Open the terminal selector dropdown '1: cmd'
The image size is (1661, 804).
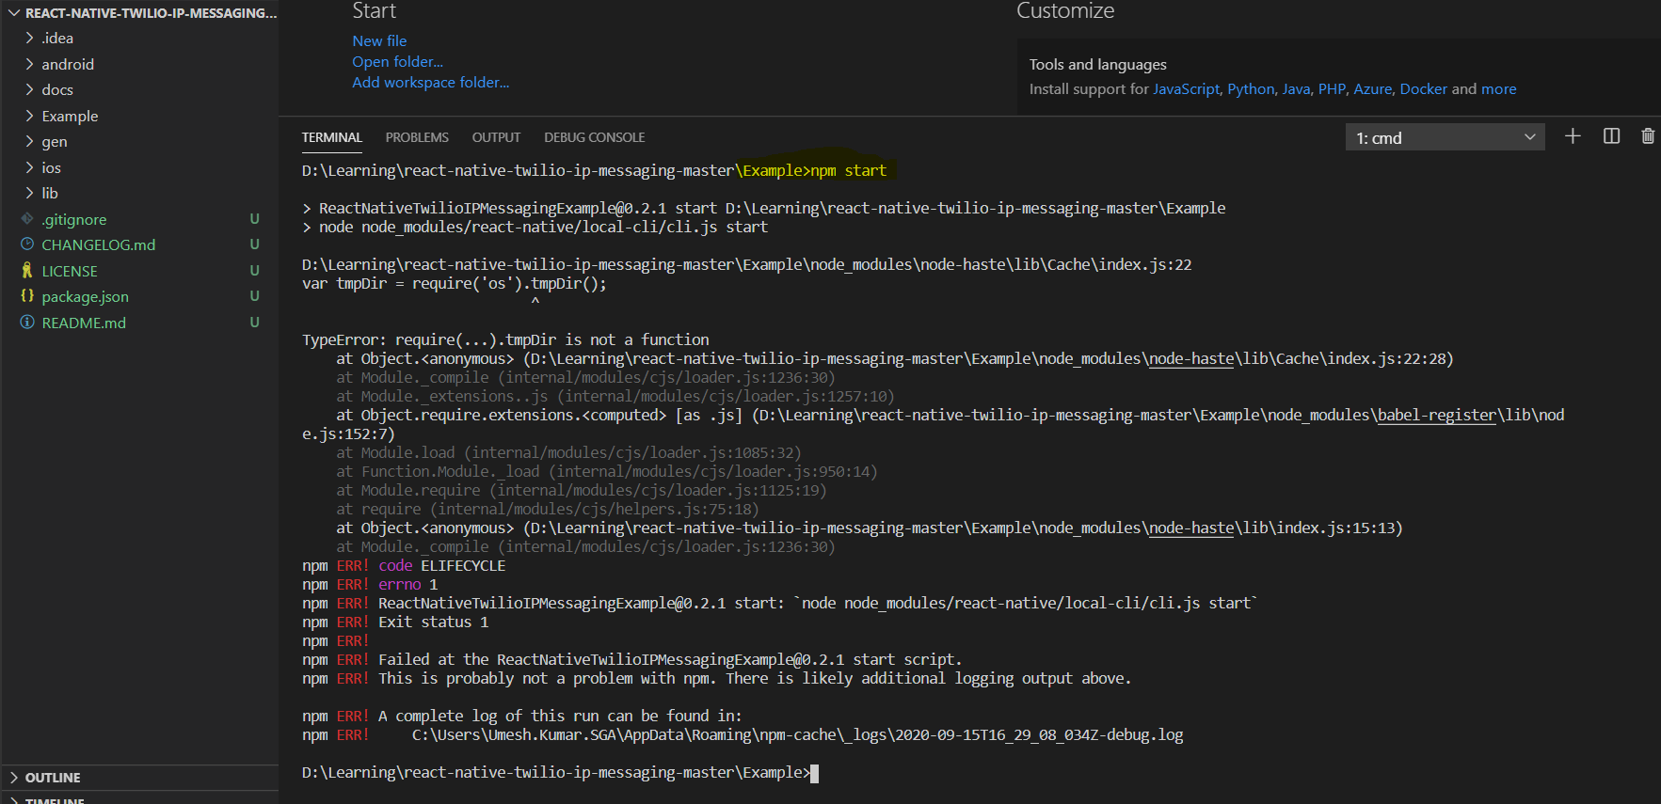[x=1445, y=137]
